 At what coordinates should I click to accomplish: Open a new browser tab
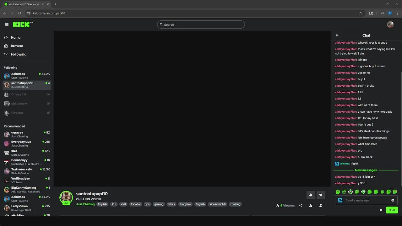(55, 4)
